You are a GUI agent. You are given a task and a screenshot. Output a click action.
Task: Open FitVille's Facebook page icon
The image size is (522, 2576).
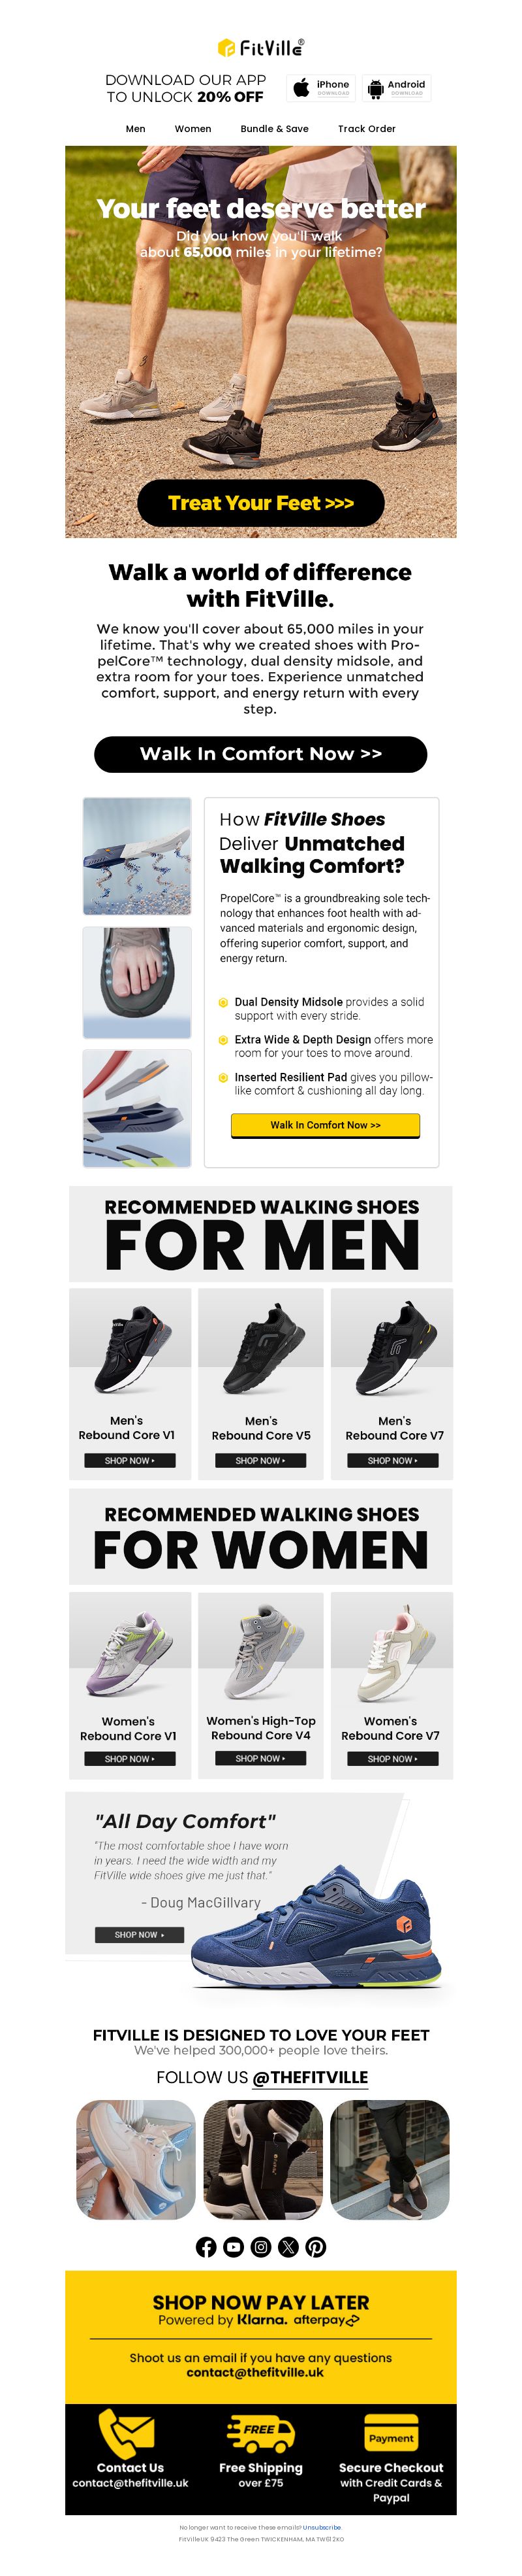[x=206, y=2247]
